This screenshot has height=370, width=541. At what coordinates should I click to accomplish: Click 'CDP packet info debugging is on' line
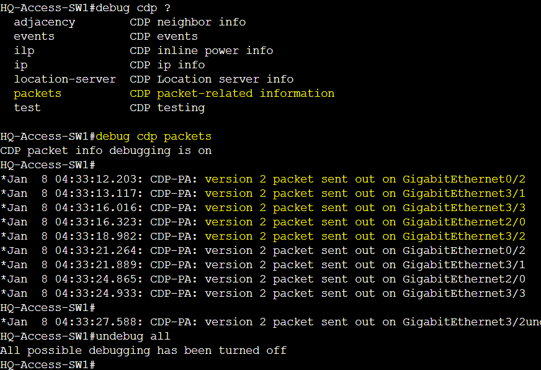tap(106, 150)
